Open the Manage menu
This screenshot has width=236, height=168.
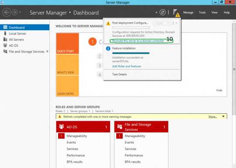[188, 13]
